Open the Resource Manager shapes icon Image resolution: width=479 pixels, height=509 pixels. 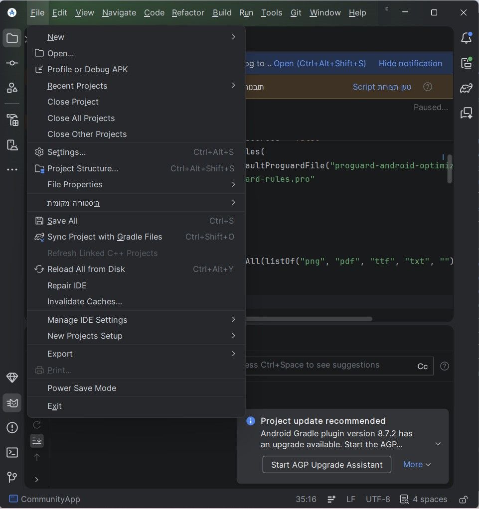click(12, 88)
